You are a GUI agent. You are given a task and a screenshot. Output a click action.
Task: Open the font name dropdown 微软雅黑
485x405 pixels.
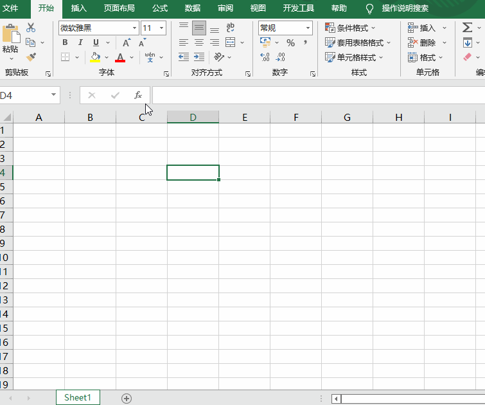pos(134,28)
